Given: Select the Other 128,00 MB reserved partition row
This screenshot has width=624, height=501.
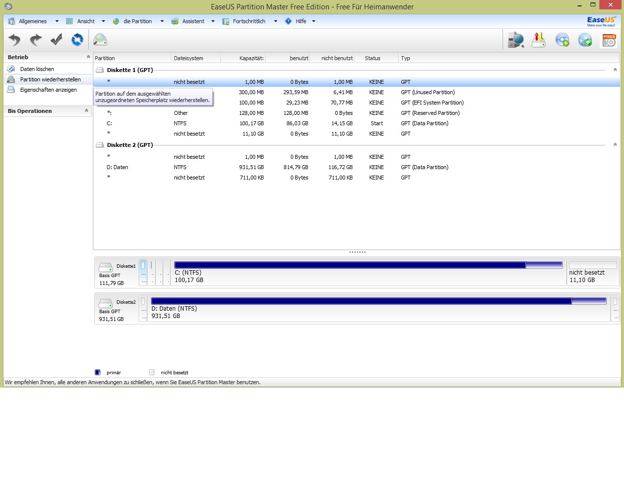Looking at the screenshot, I should 356,113.
